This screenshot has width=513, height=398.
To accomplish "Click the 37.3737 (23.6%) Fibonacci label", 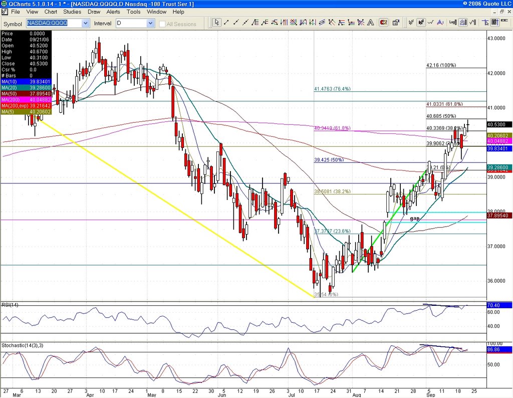I will click(x=333, y=231).
